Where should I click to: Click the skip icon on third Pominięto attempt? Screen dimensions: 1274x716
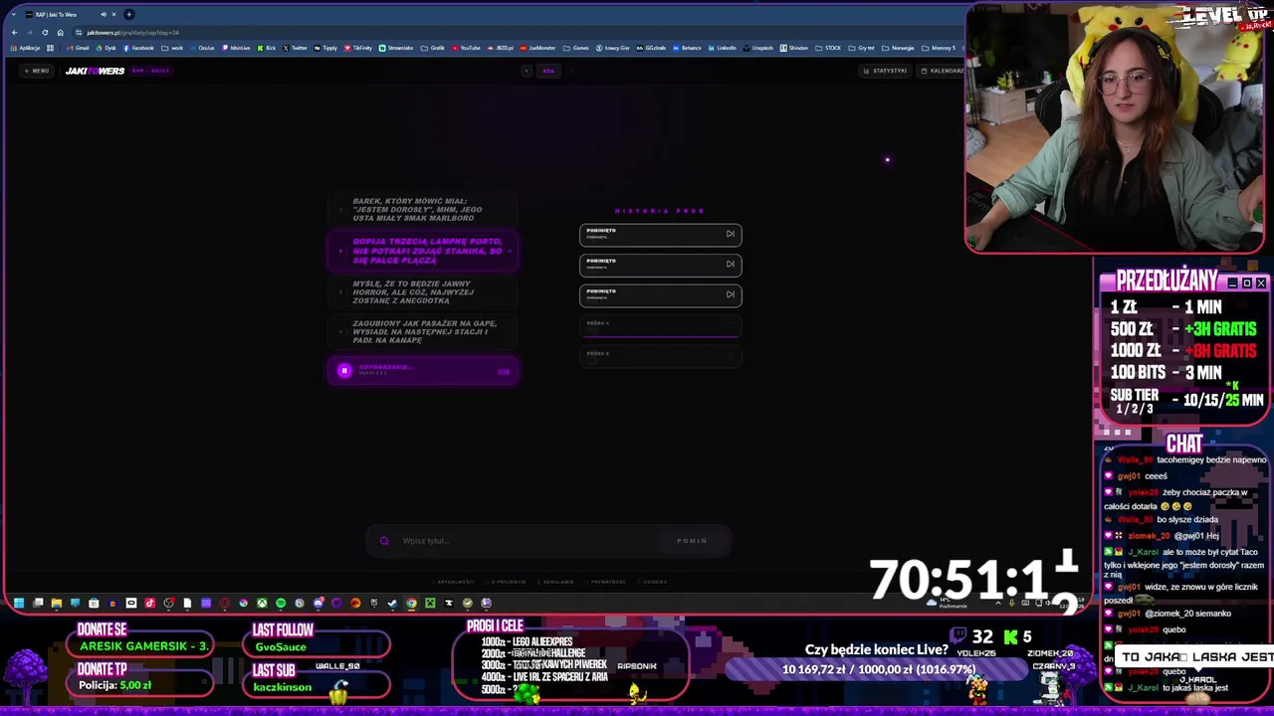pyautogui.click(x=730, y=294)
